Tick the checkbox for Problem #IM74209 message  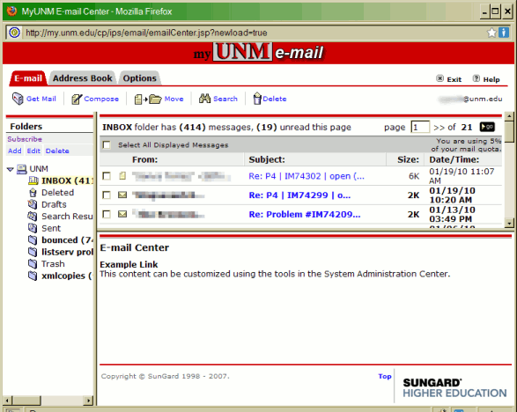107,214
